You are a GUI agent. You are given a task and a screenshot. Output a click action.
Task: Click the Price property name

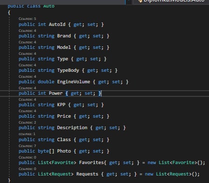64,116
